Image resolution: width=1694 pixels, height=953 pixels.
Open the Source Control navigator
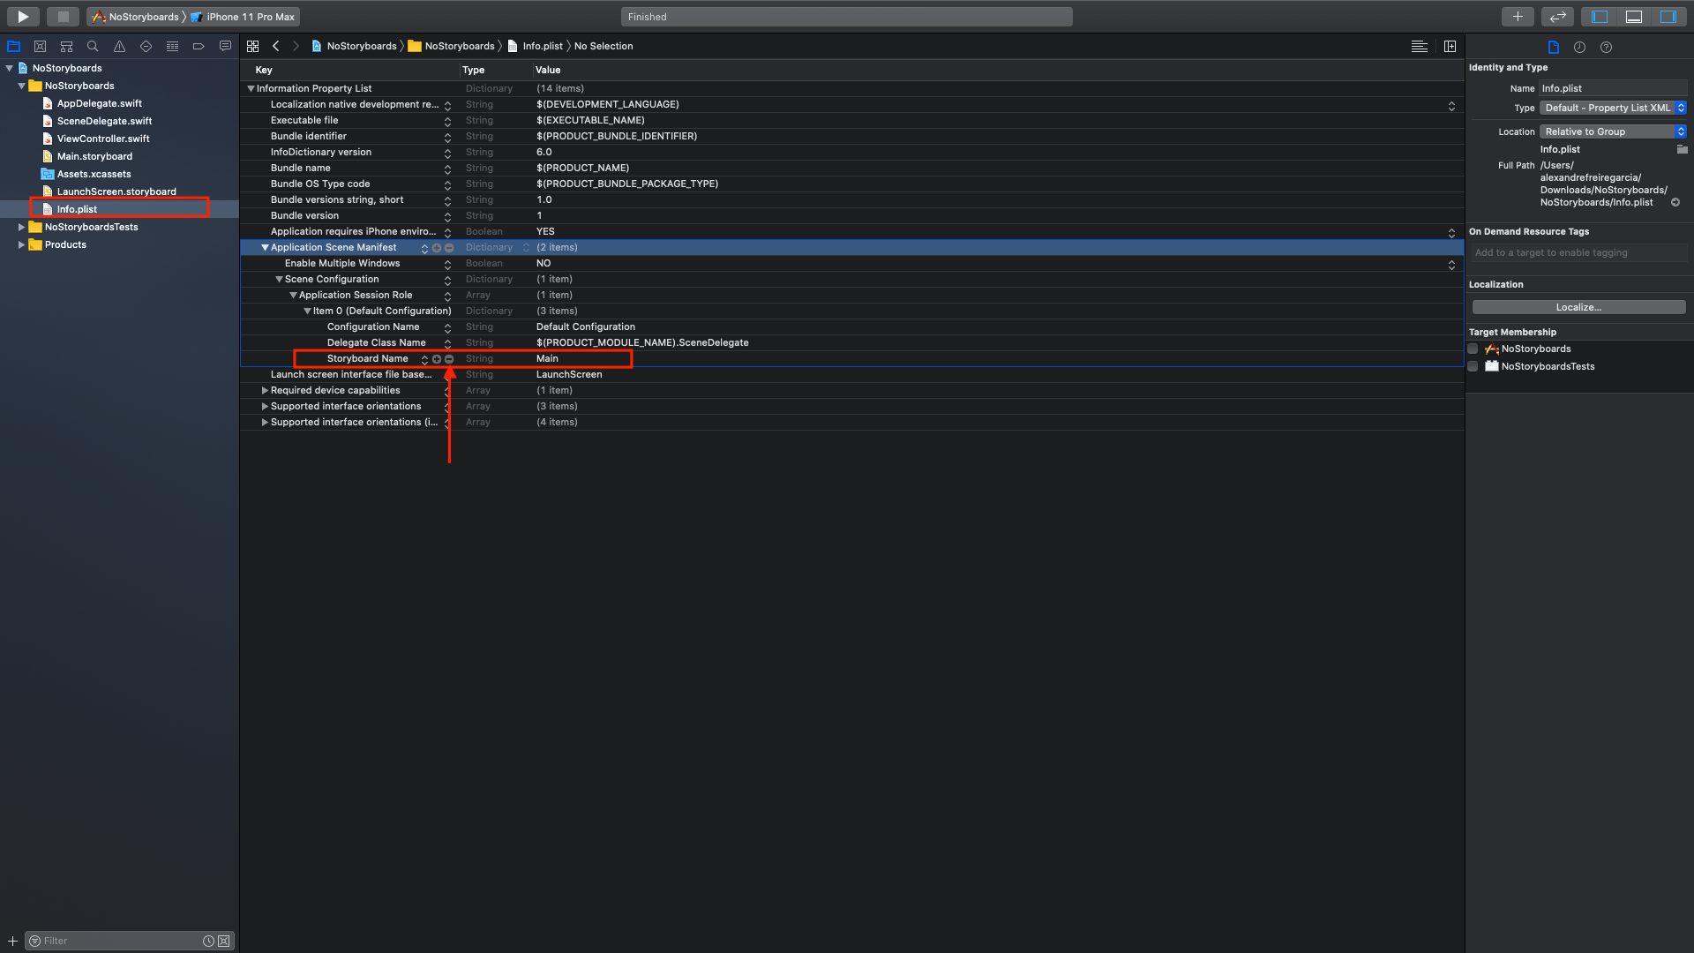(x=40, y=46)
